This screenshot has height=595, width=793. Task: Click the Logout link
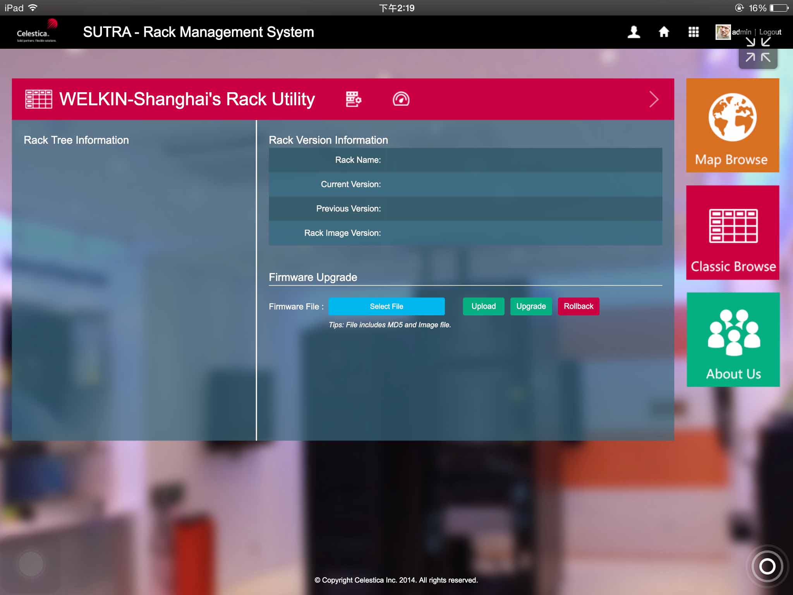coord(770,32)
